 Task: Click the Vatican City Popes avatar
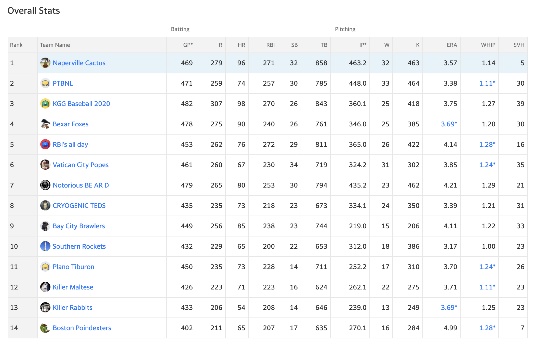[x=45, y=165]
